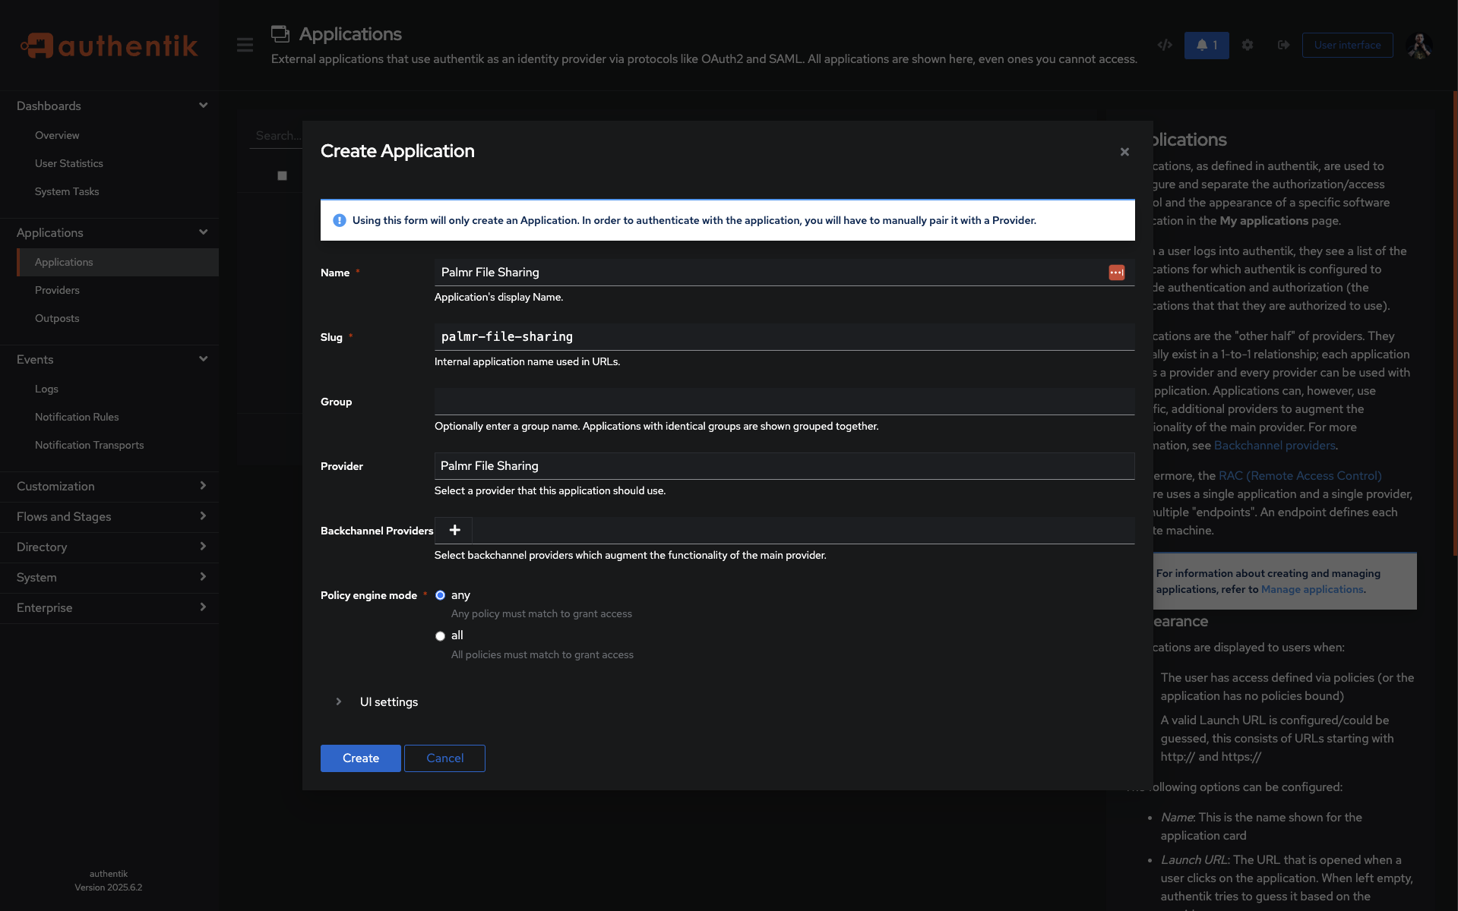The image size is (1458, 911).
Task: Go to Applications sidebar item
Action: tap(118, 262)
